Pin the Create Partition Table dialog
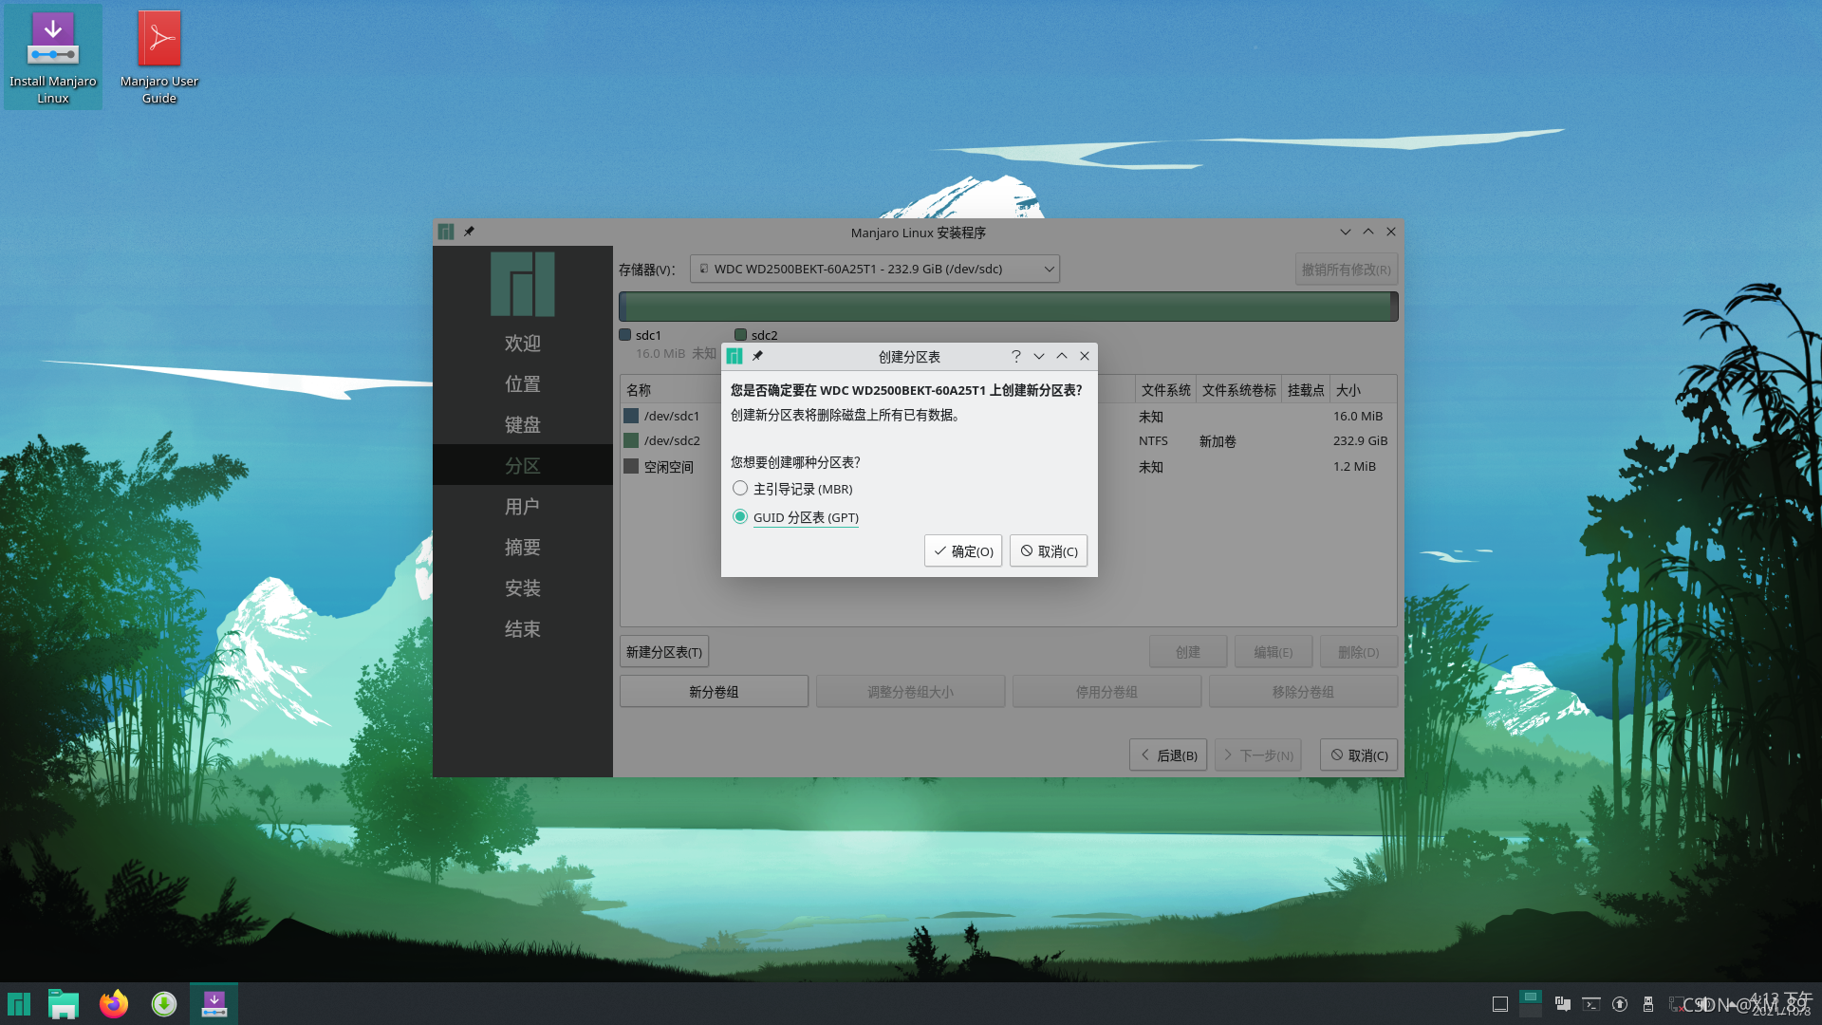 pyautogui.click(x=757, y=356)
